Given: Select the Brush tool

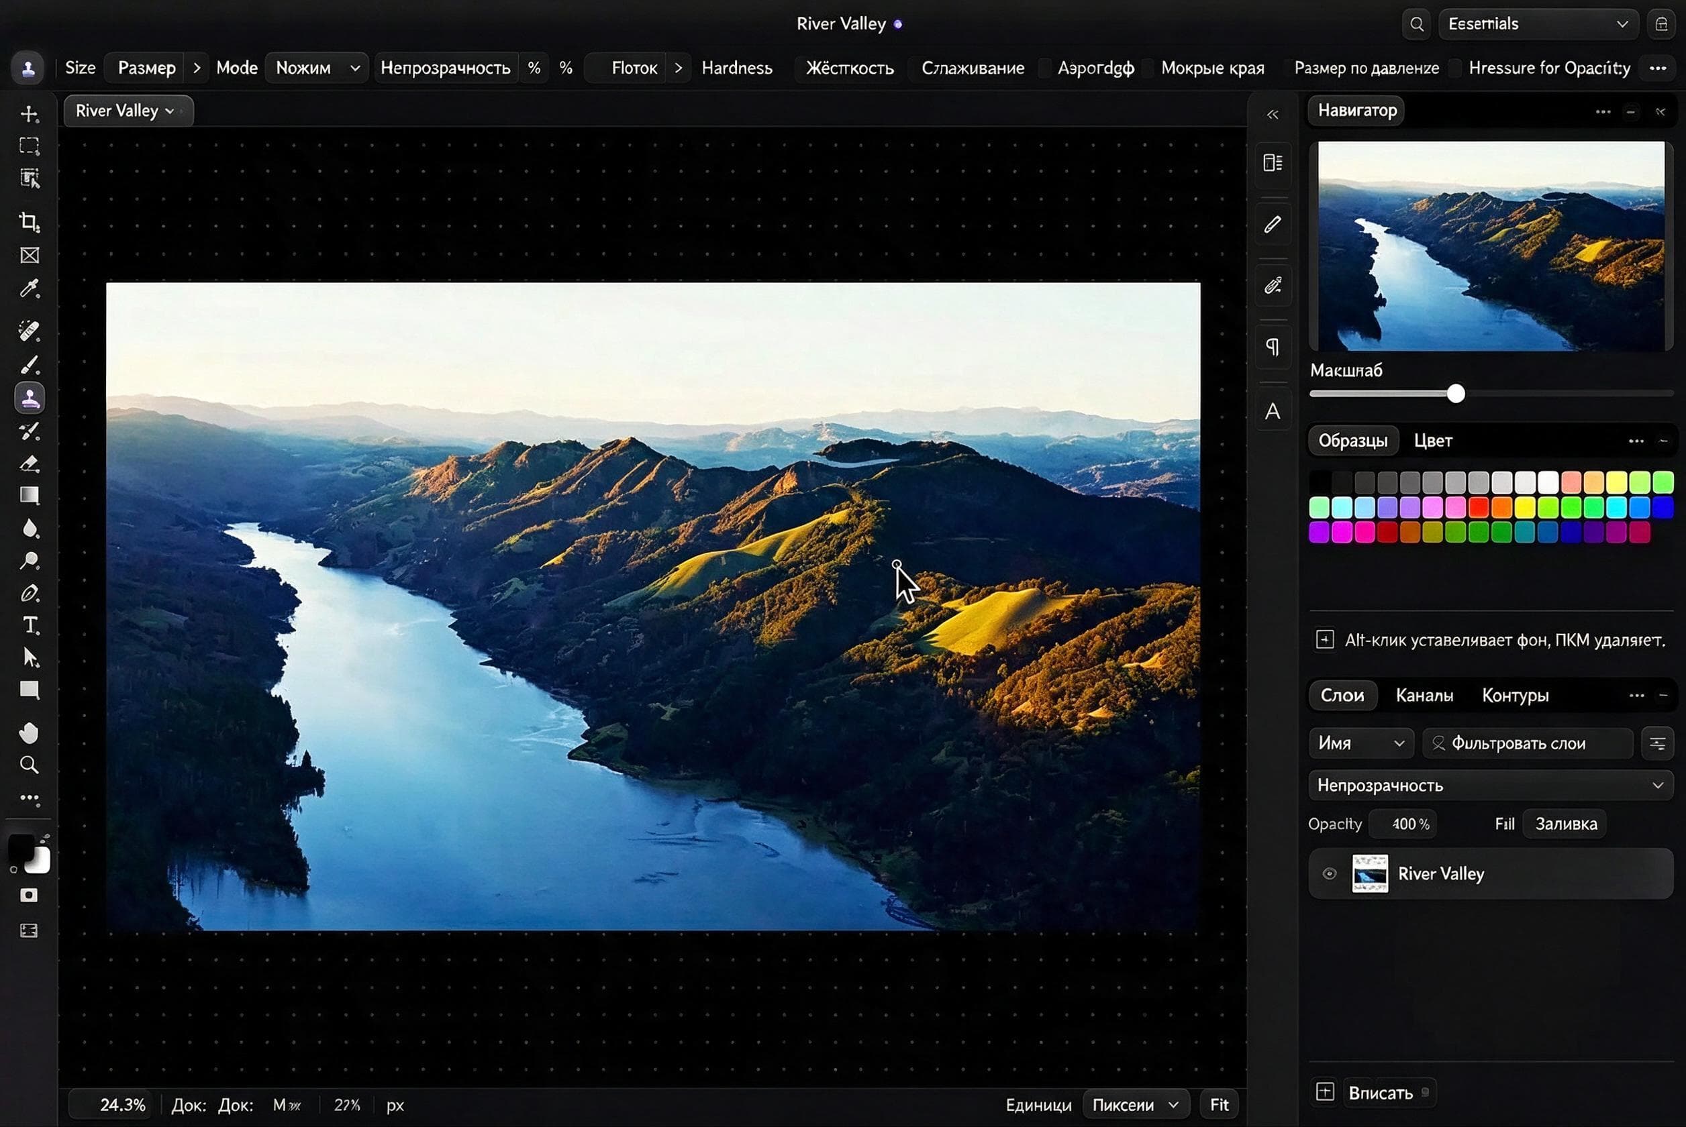Looking at the screenshot, I should 30,365.
